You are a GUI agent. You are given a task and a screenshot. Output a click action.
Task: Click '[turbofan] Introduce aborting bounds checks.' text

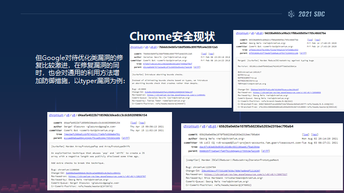click(157, 75)
